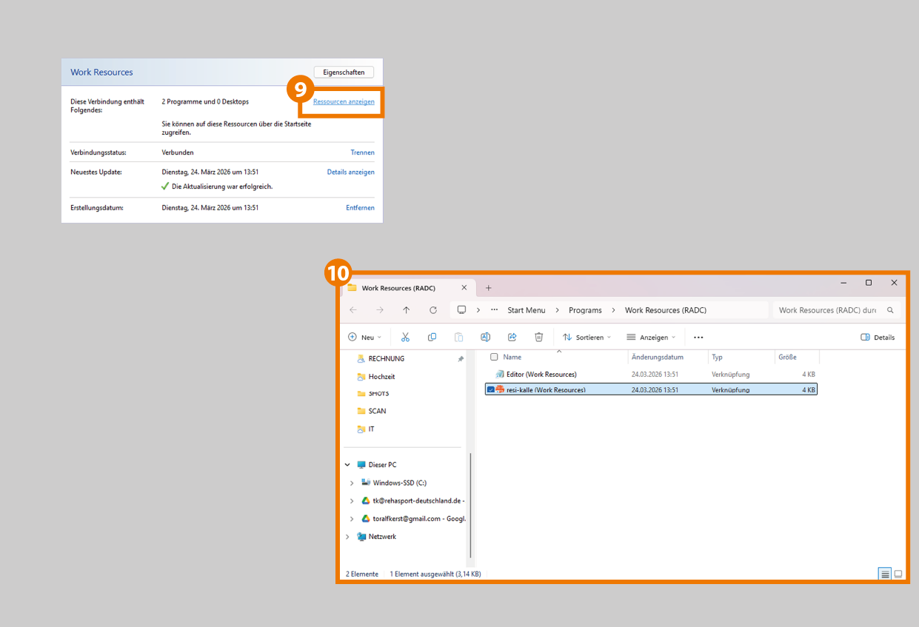Viewport: 919px width, 627px height.
Task: Click the Share icon in toolbar
Action: point(512,338)
